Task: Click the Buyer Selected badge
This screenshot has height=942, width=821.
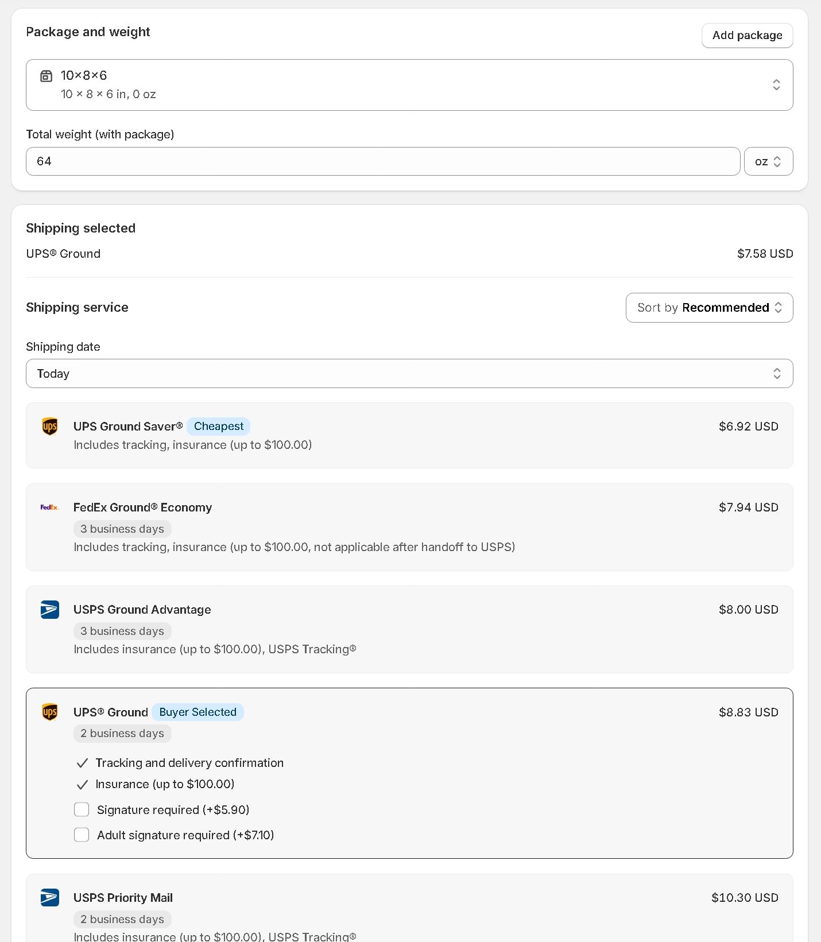Action: pyautogui.click(x=197, y=712)
